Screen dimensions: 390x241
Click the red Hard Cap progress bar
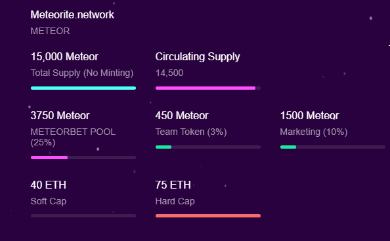208,216
